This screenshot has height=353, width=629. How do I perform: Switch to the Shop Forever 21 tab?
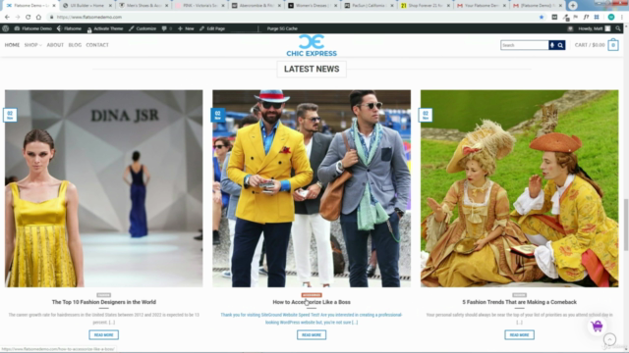(425, 6)
